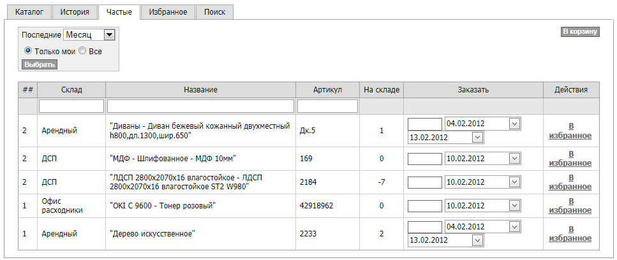The image size is (617, 260).
Task: Click the Название column header
Action: pyautogui.click(x=200, y=90)
